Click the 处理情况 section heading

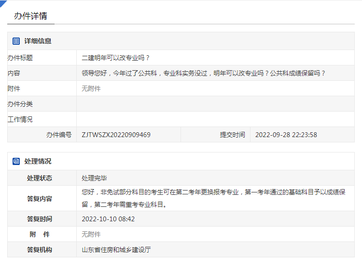[x=38, y=162]
